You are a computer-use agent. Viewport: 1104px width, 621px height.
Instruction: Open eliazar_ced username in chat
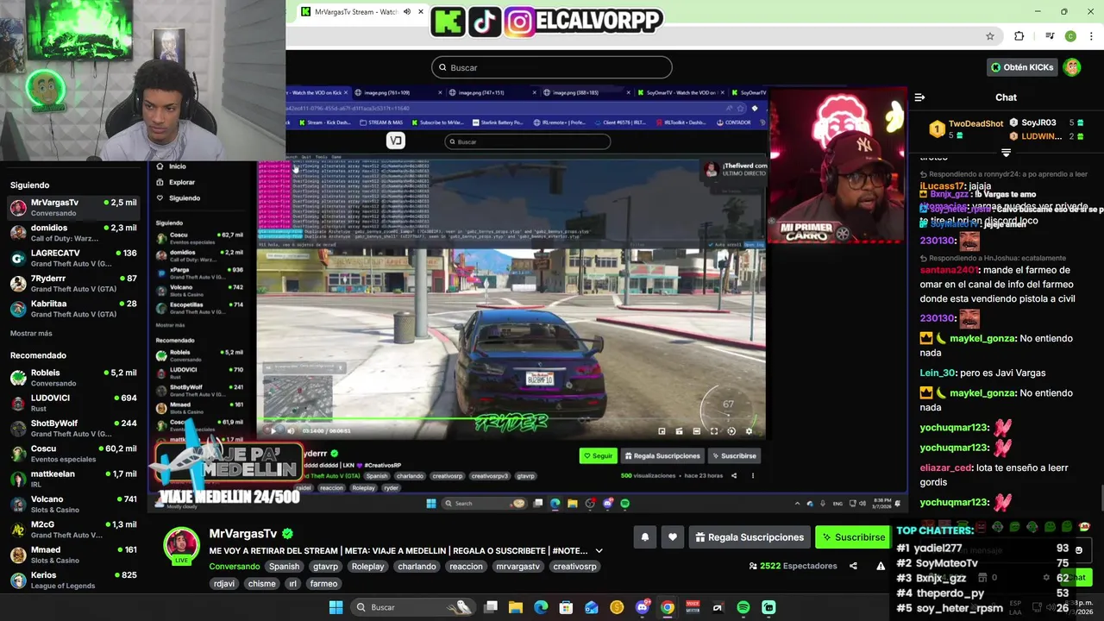click(945, 467)
